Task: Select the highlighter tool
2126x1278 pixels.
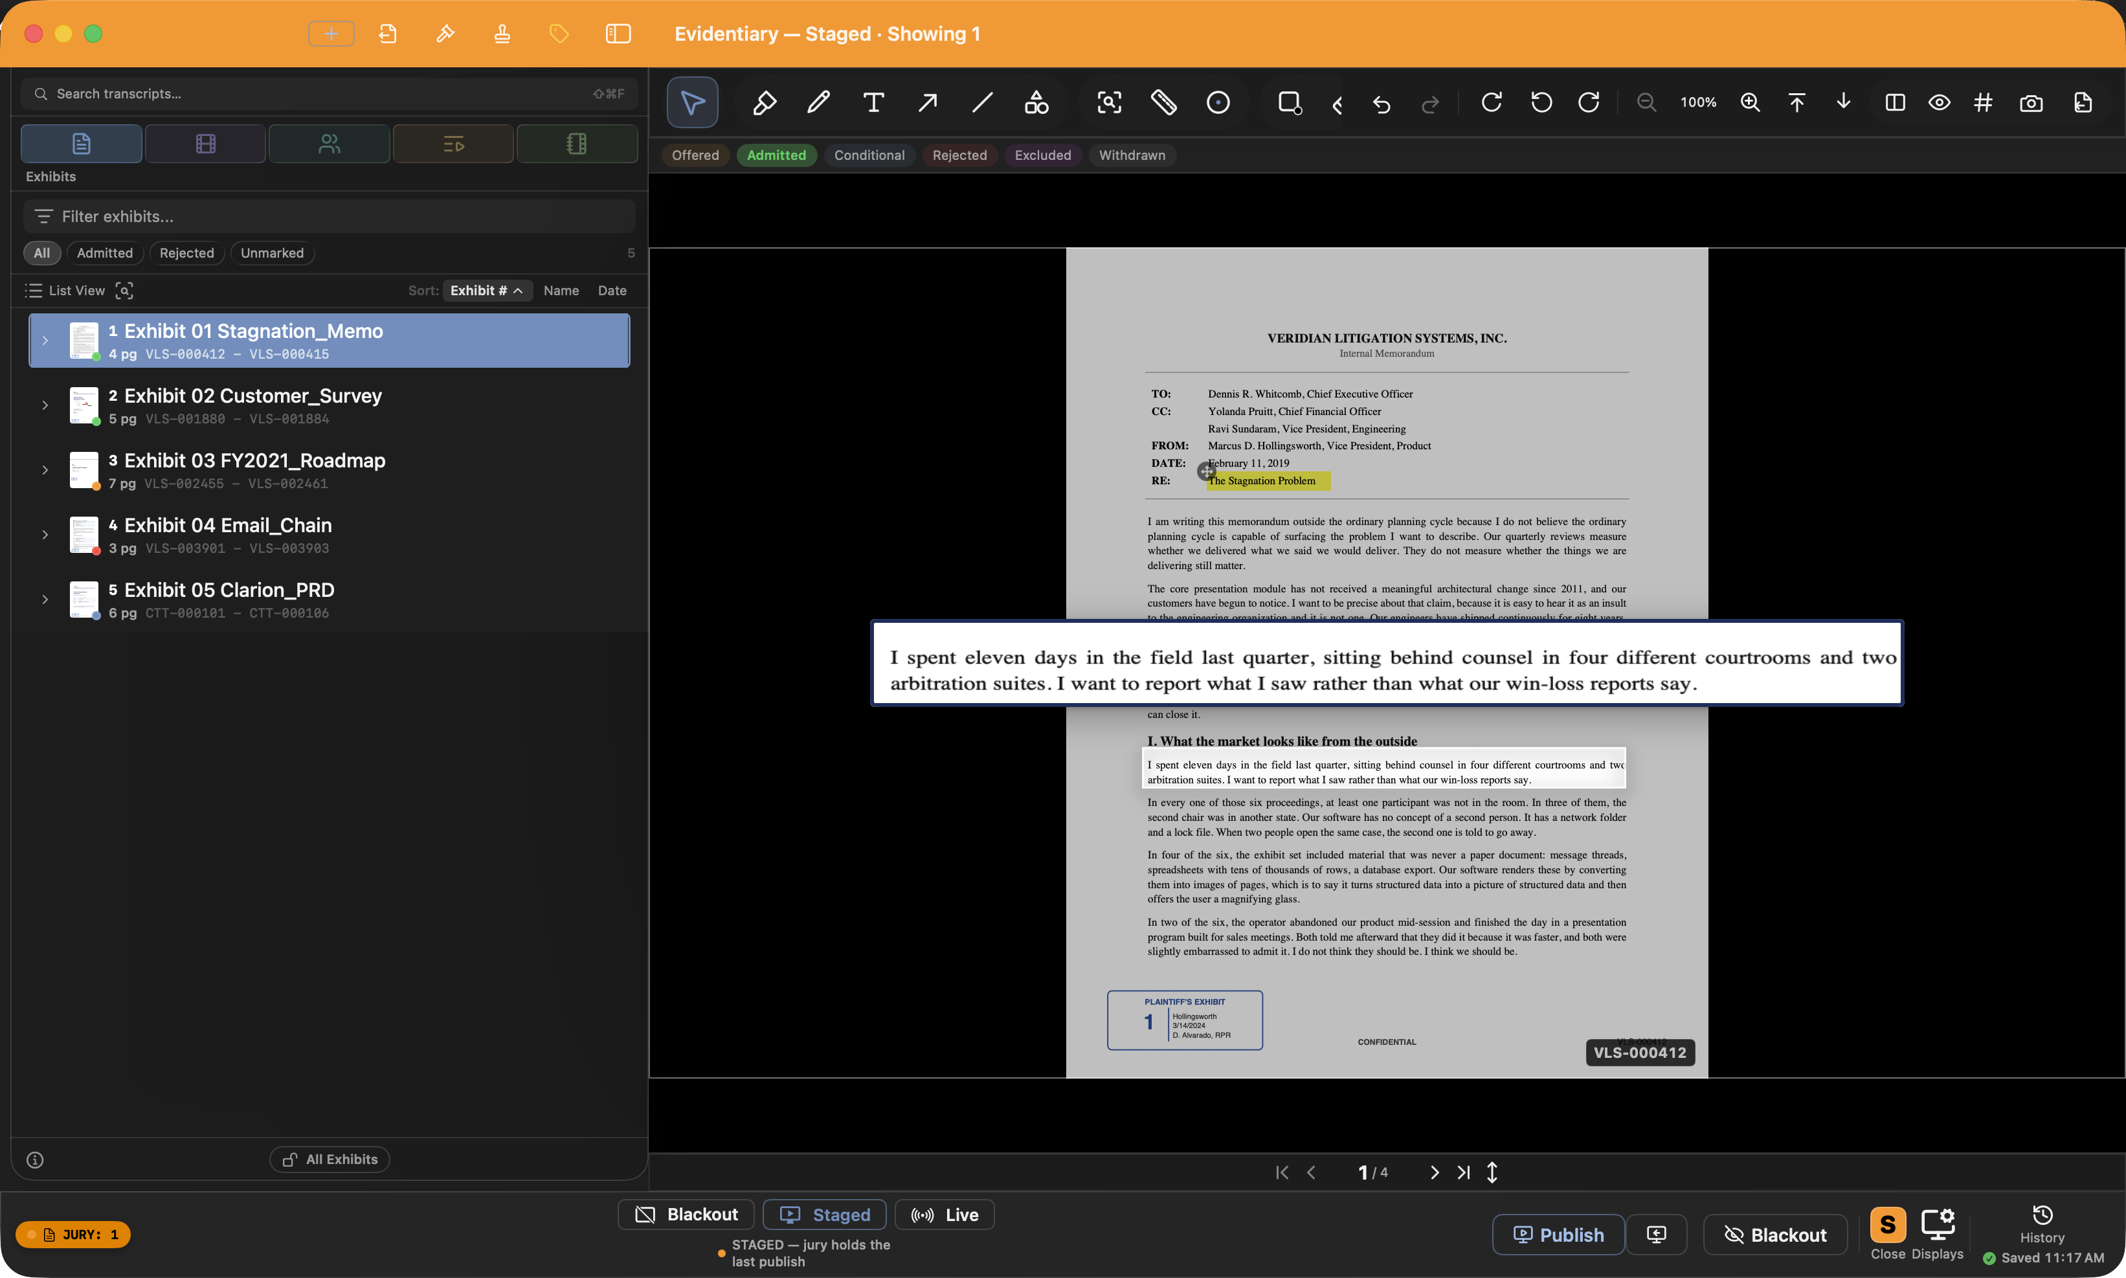Action: coord(764,102)
